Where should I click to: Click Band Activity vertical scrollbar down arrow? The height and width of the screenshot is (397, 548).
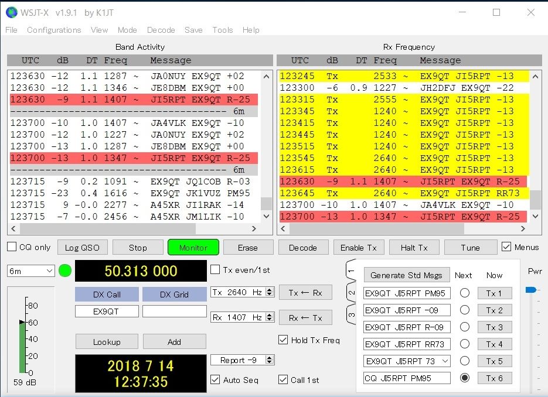pyautogui.click(x=266, y=217)
